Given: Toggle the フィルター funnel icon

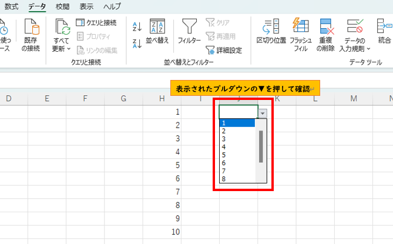Looking at the screenshot, I should [x=189, y=26].
